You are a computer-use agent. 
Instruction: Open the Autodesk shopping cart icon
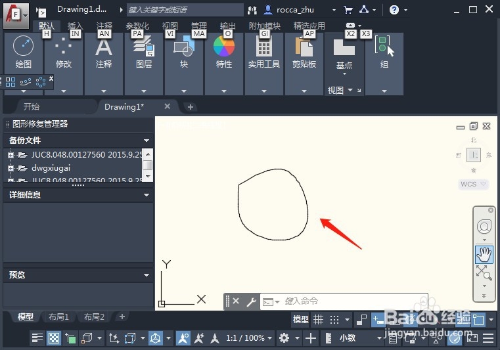coord(348,11)
